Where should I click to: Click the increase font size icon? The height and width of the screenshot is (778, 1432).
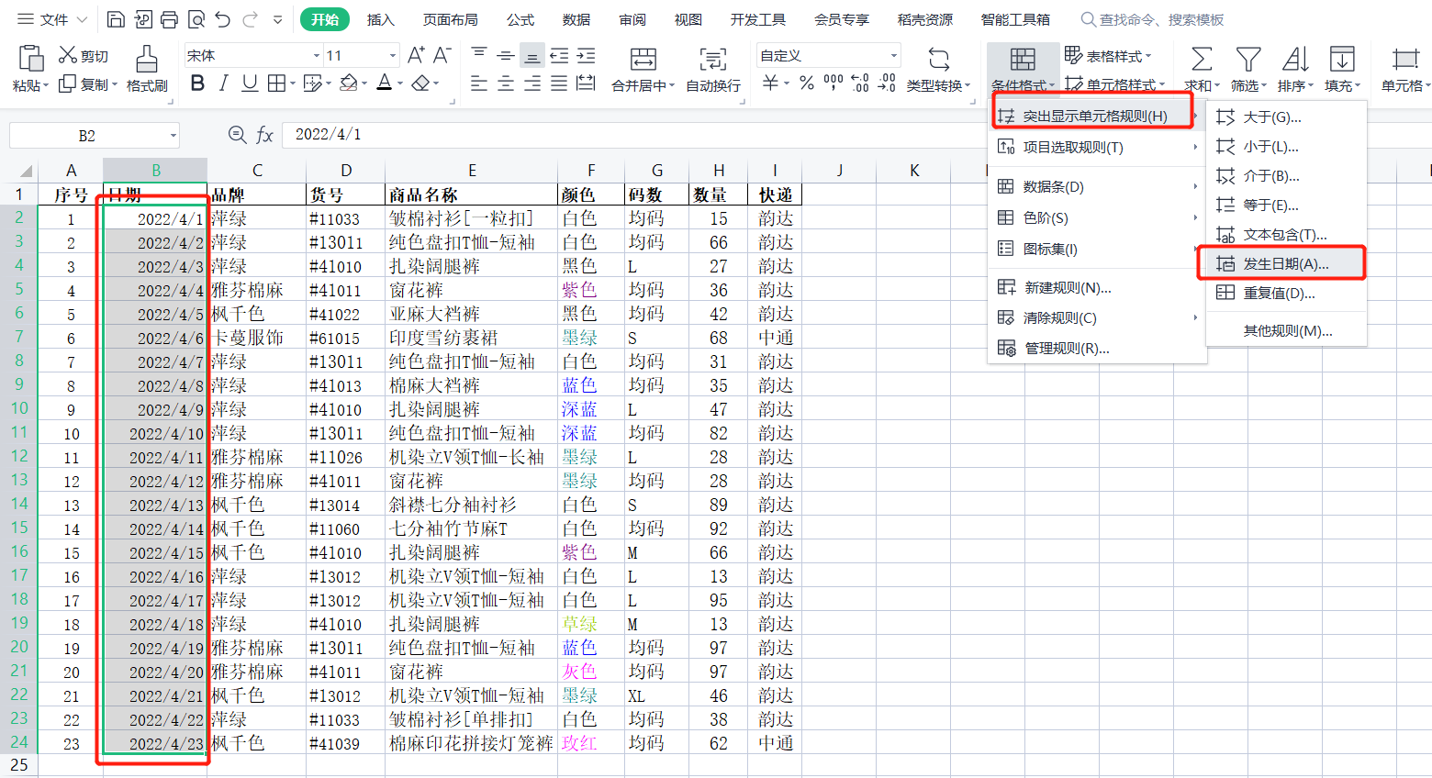[416, 55]
